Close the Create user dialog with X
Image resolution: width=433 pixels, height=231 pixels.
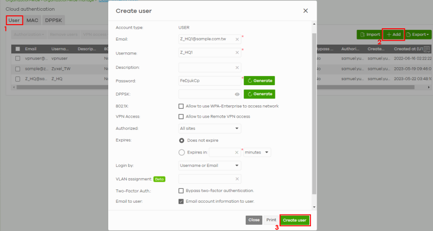coord(305,11)
